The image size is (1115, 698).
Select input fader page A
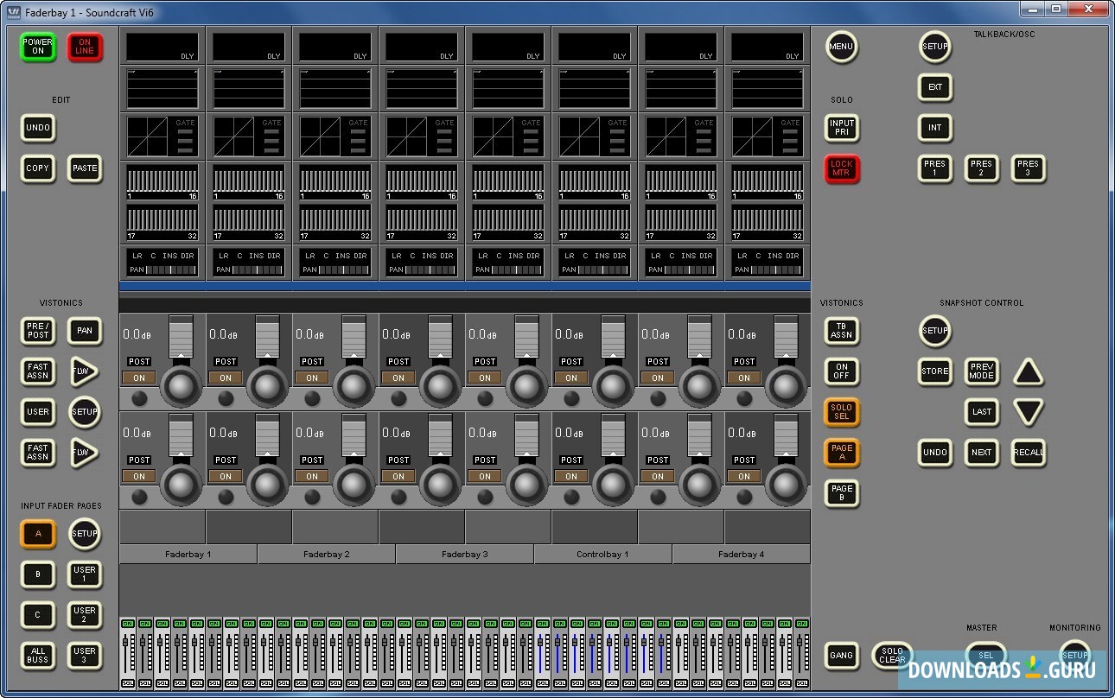(38, 534)
